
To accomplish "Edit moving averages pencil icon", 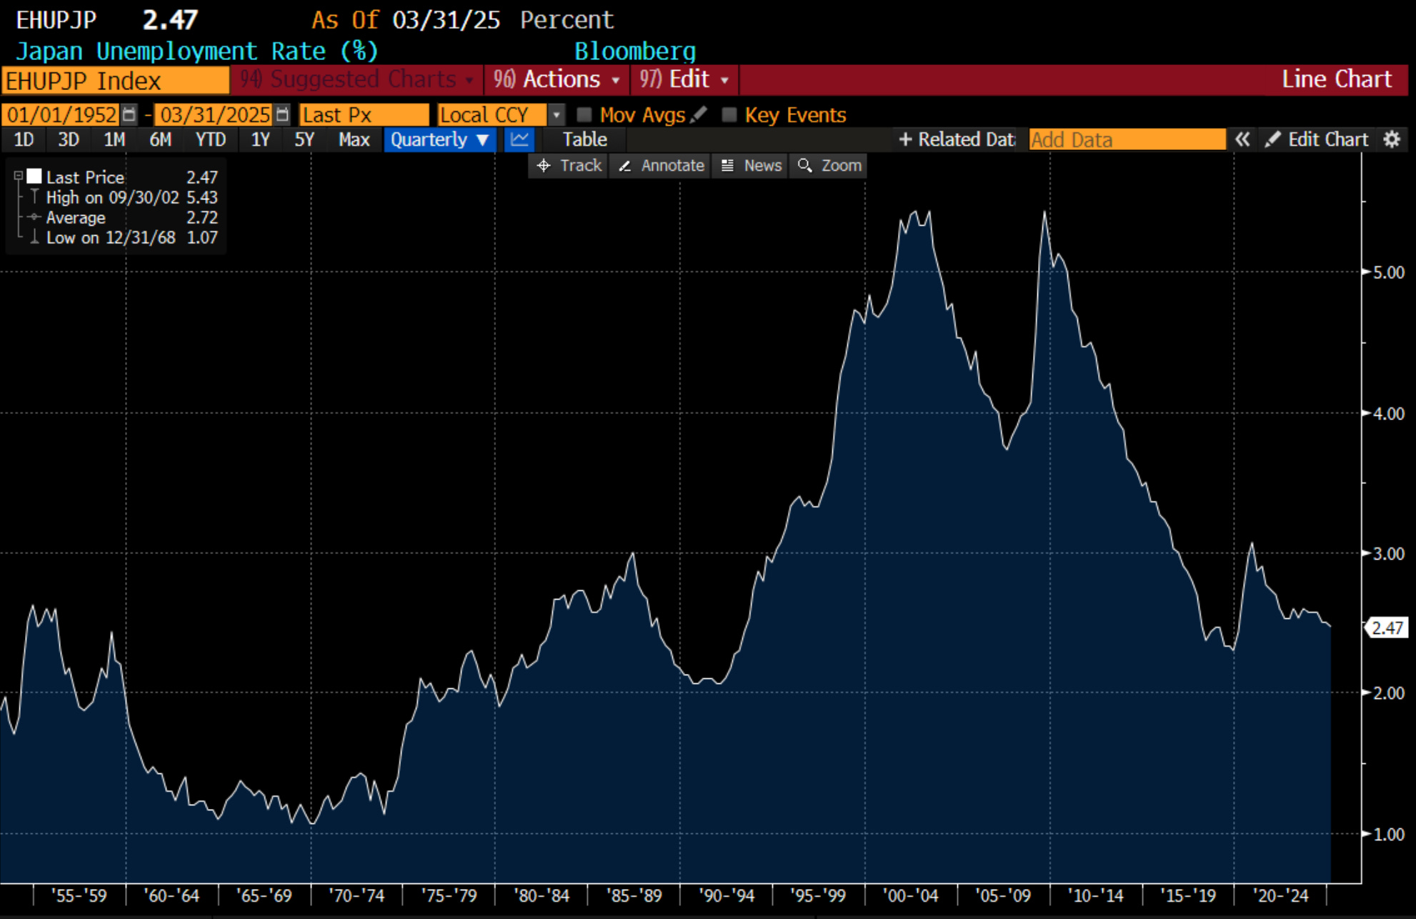I will (x=699, y=114).
